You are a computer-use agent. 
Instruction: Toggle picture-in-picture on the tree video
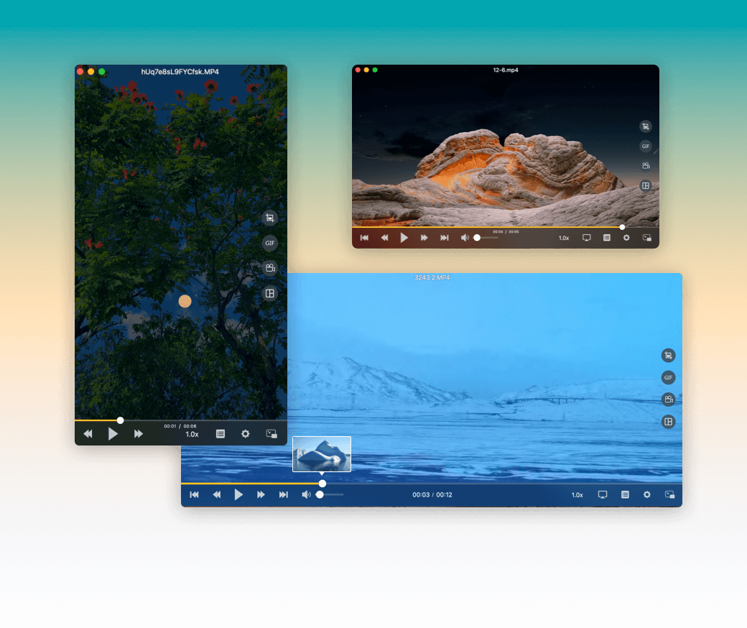tap(271, 433)
